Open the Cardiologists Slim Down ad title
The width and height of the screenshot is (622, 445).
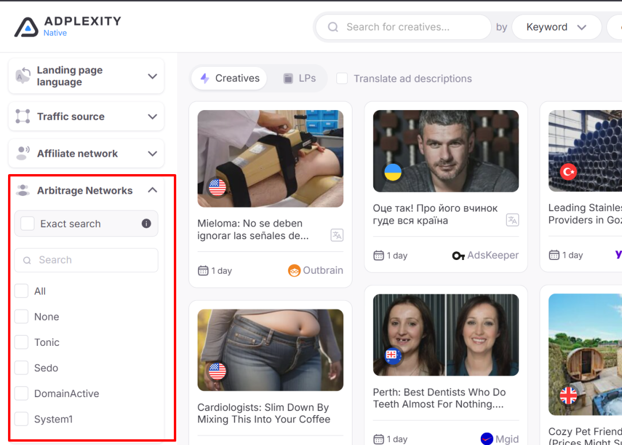264,413
